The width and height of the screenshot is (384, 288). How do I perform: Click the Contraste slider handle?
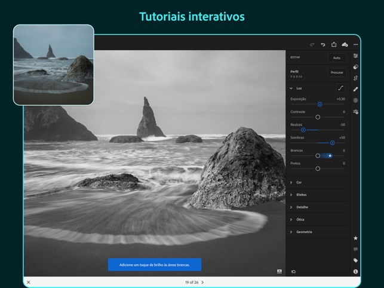(318, 117)
